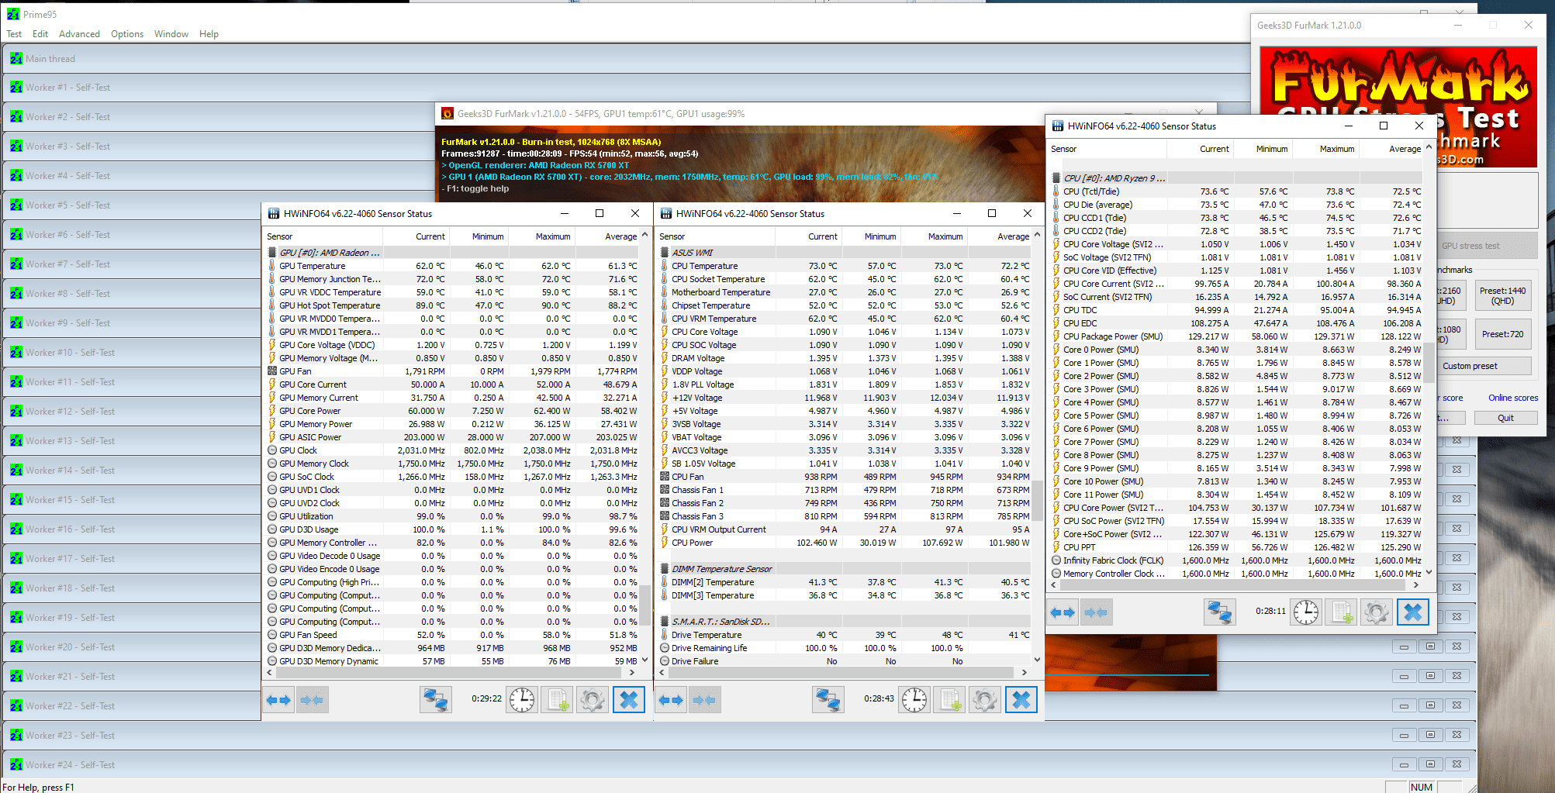Viewport: 1555px width, 793px height.
Task: Start logging via file icon in GPU sensor window
Action: [x=557, y=700]
